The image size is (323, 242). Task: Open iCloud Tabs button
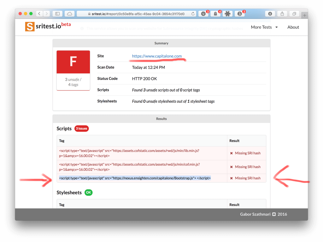point(70,14)
